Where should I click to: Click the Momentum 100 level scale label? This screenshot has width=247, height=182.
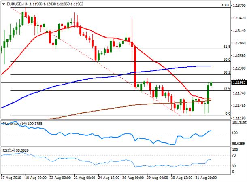tap(235, 133)
